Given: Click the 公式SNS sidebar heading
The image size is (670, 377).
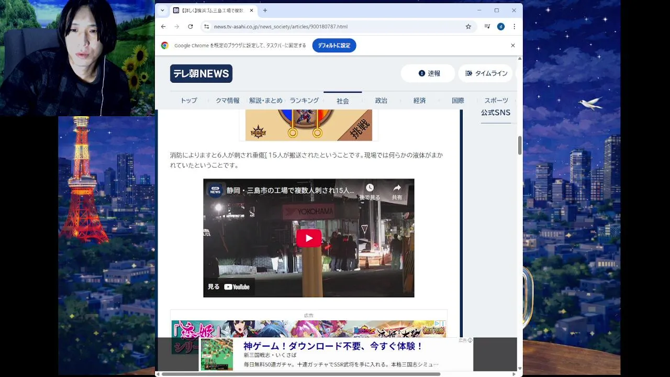Looking at the screenshot, I should 496,113.
